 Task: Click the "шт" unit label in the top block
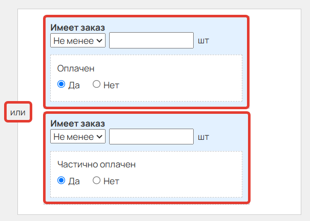203,41
